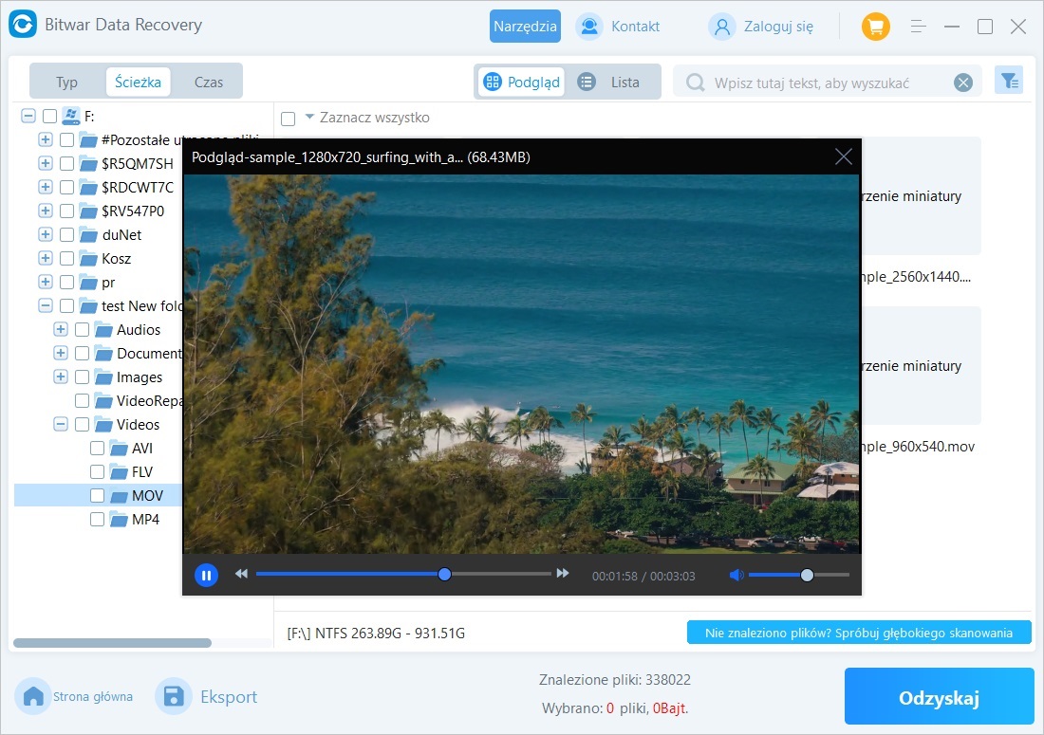Screen dimensions: 1044x735
Task: Open the hamburger menu icon in title bar
Action: click(x=918, y=27)
